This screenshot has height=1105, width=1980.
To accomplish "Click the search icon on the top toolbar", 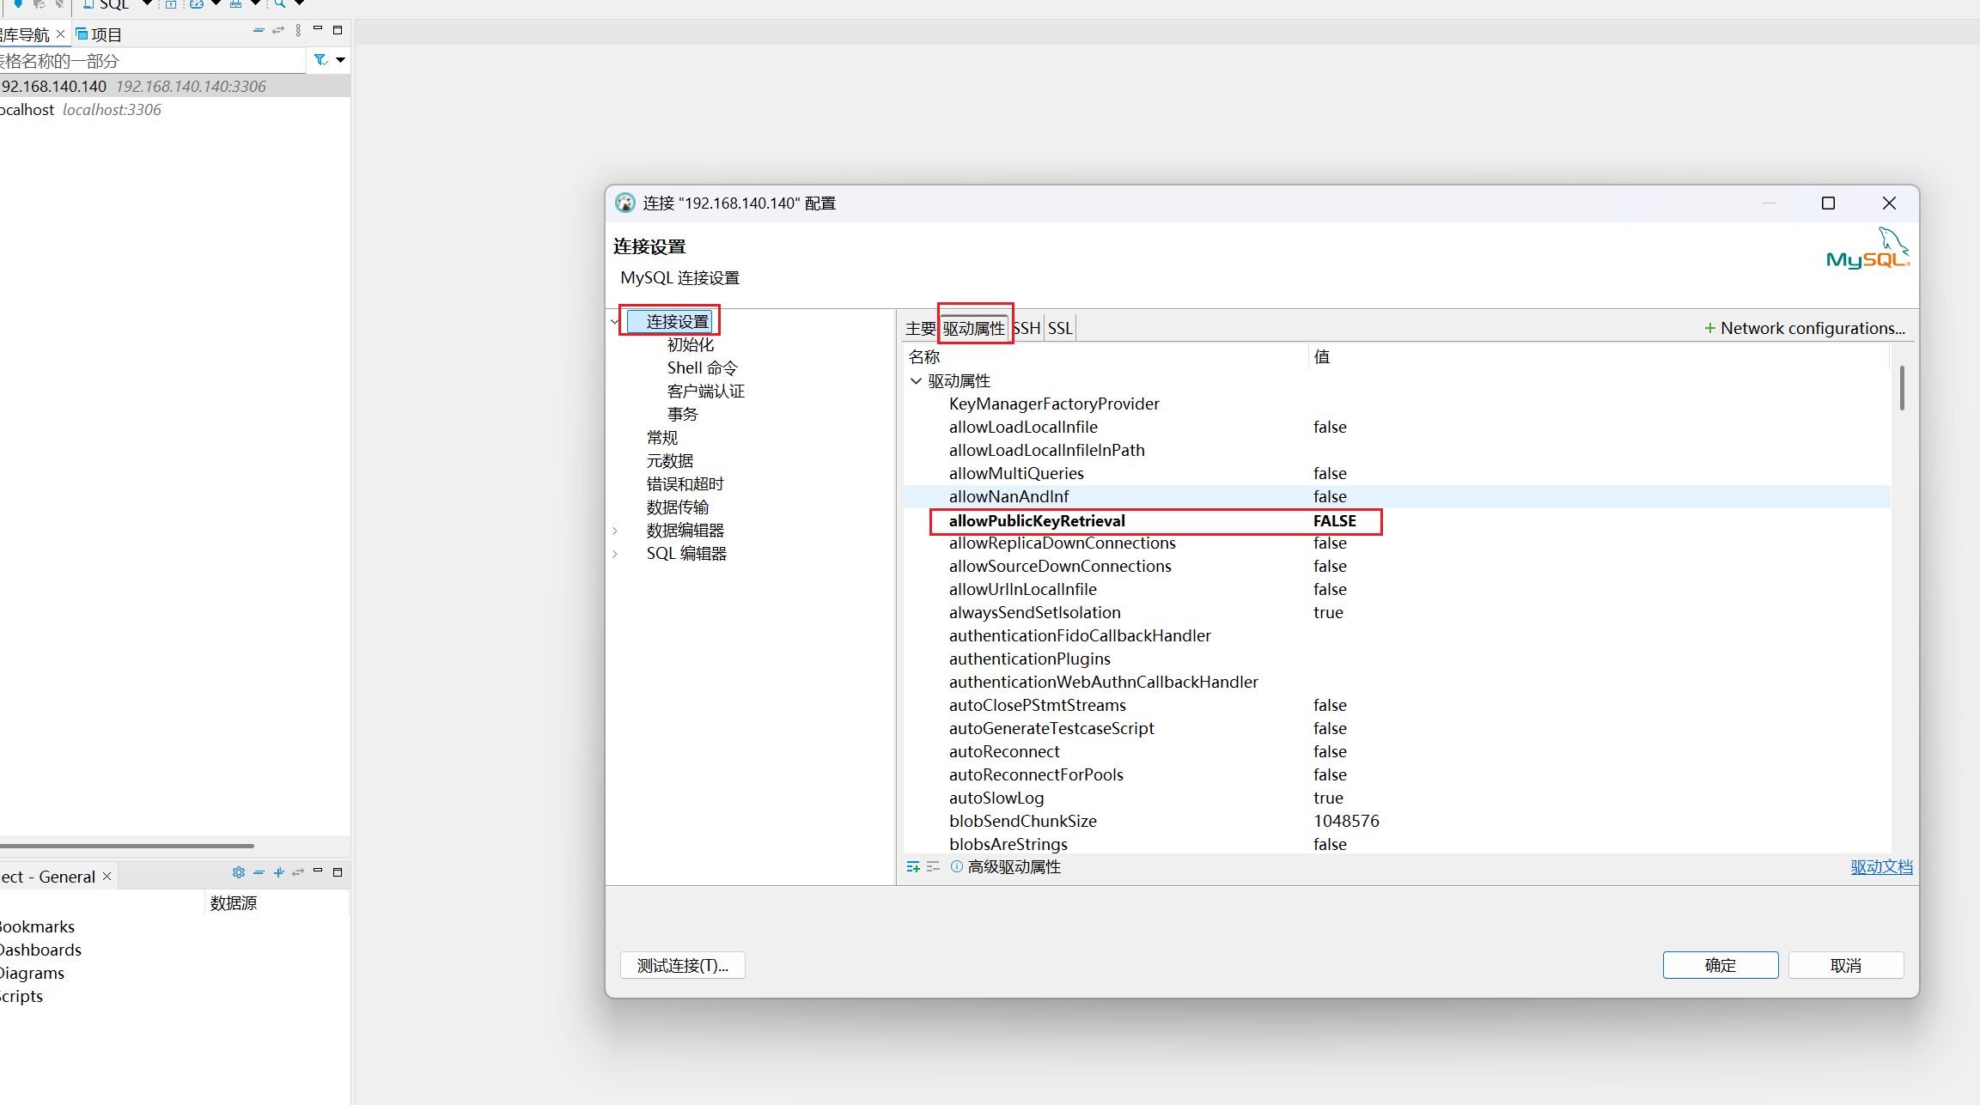I will 281,4.
